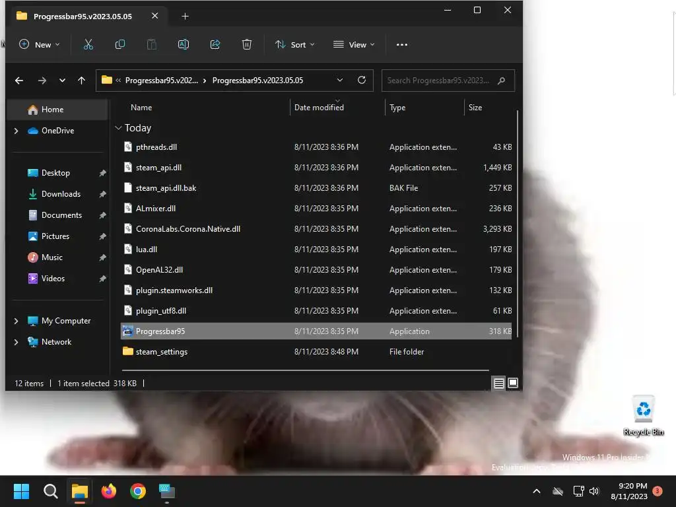Image resolution: width=676 pixels, height=507 pixels.
Task: Click the search magnifier icon in Explorer
Action: tap(502, 81)
